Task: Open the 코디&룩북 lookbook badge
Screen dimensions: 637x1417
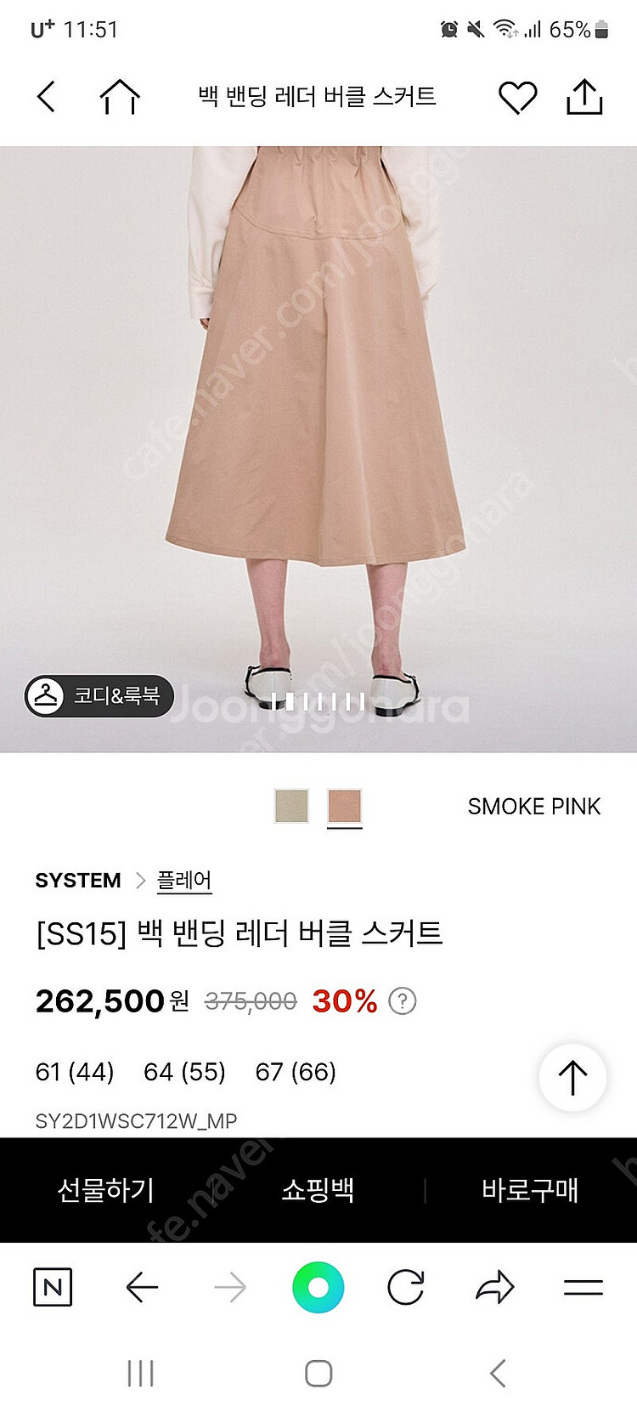Action: [99, 696]
